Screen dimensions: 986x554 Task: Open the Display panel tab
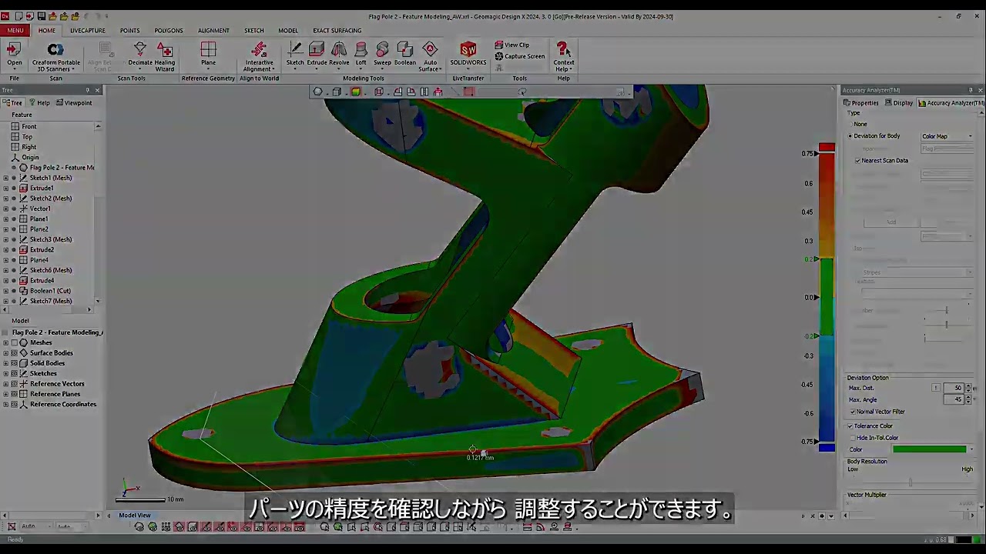[x=899, y=103]
